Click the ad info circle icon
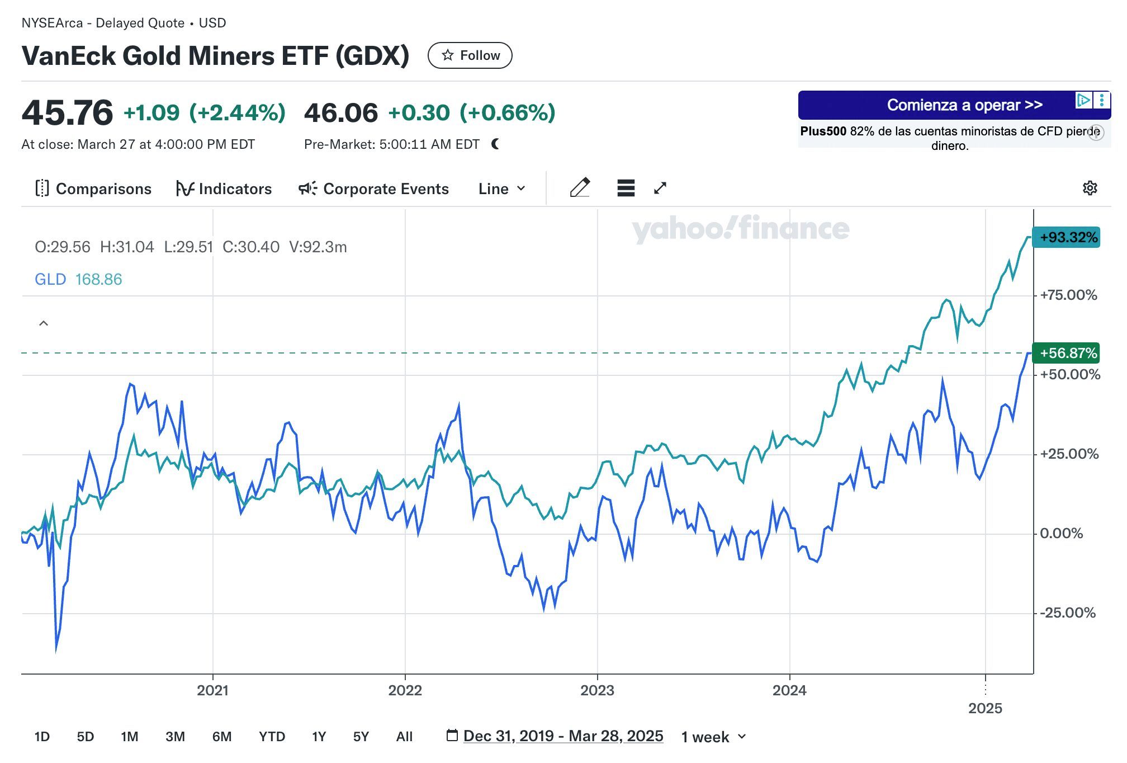Viewport: 1127px width, 763px height. (1096, 133)
